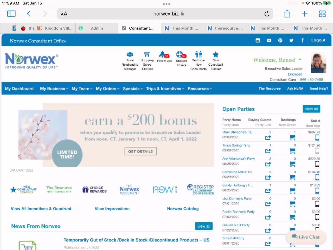Open Norwex Catalog link
The image size is (333, 250).
click(183, 209)
